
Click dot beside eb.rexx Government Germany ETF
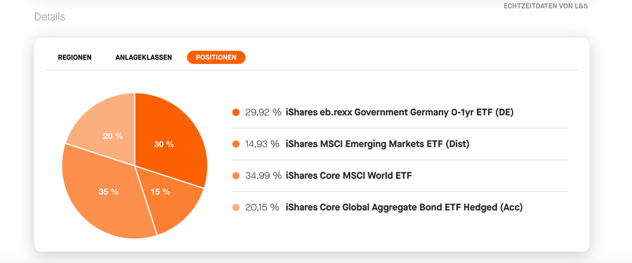[236, 113]
